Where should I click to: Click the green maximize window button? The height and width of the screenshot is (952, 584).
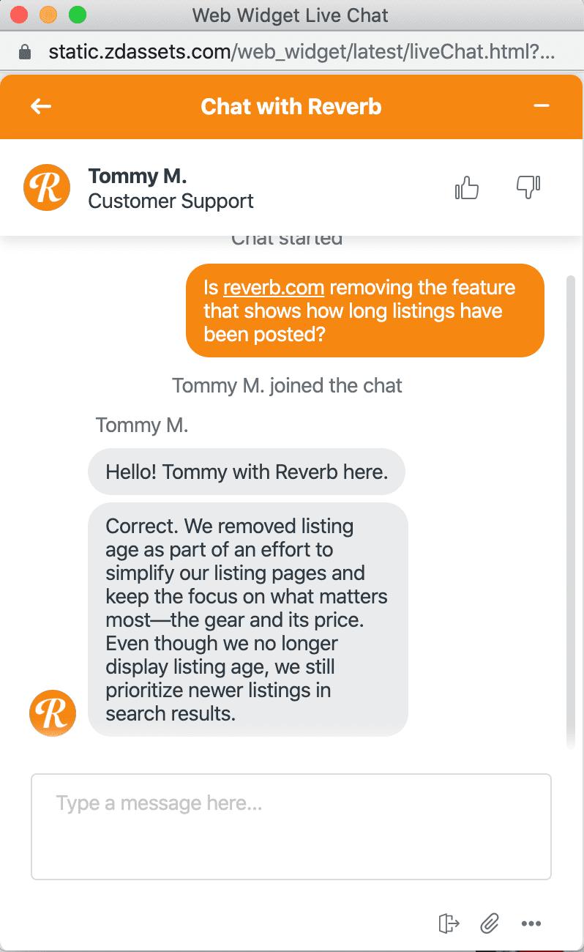pos(76,15)
